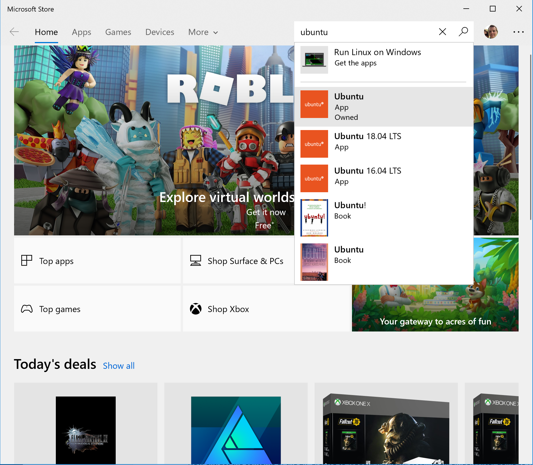
Task: Click the Ubuntu 16.04 LTS app icon
Action: coord(314,178)
